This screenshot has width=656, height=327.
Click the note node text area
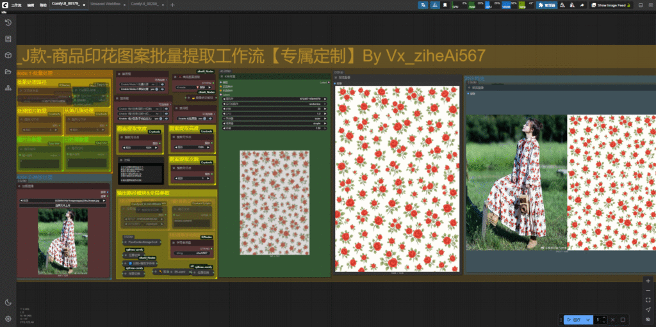pyautogui.click(x=140, y=174)
